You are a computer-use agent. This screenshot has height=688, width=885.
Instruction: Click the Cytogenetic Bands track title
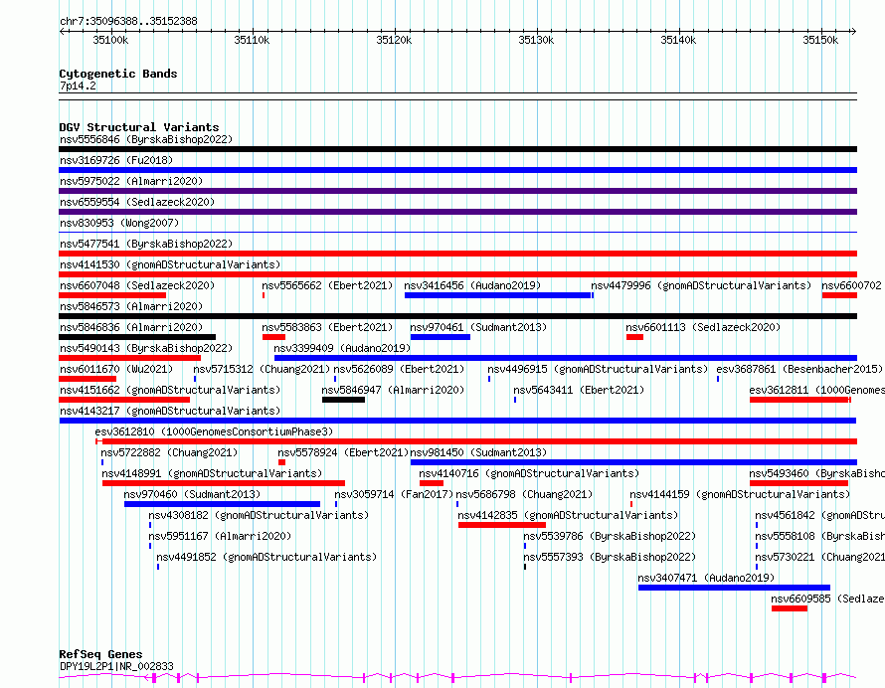(x=118, y=74)
